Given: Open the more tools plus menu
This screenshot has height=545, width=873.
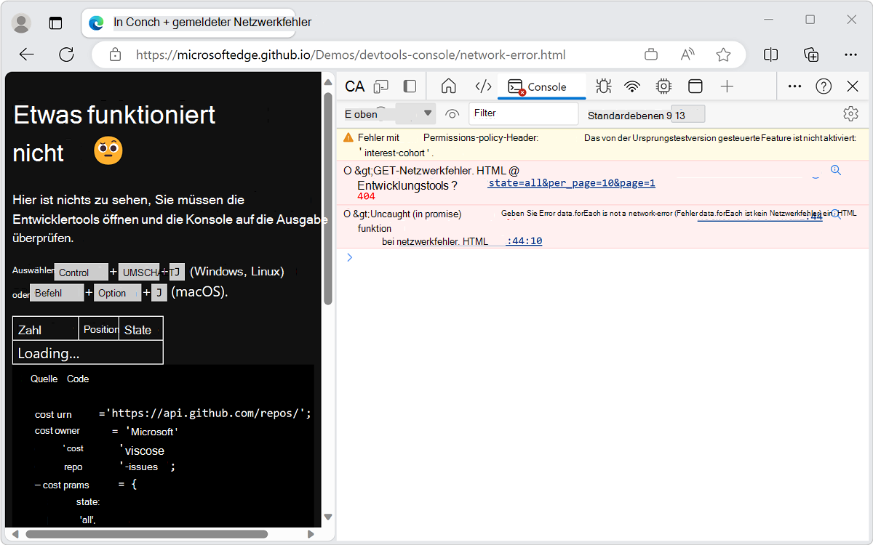Looking at the screenshot, I should tap(727, 86).
